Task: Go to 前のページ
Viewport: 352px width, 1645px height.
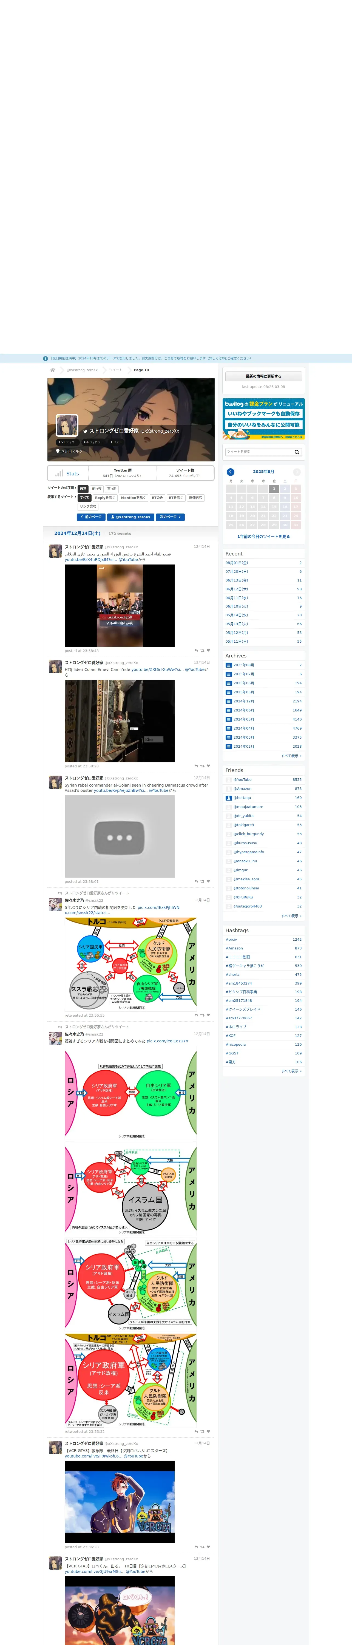Action: tap(91, 517)
